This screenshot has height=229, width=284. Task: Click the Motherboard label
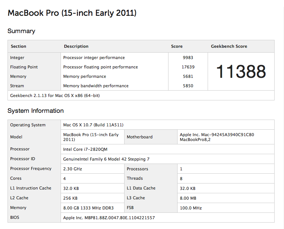pyautogui.click(x=140, y=137)
